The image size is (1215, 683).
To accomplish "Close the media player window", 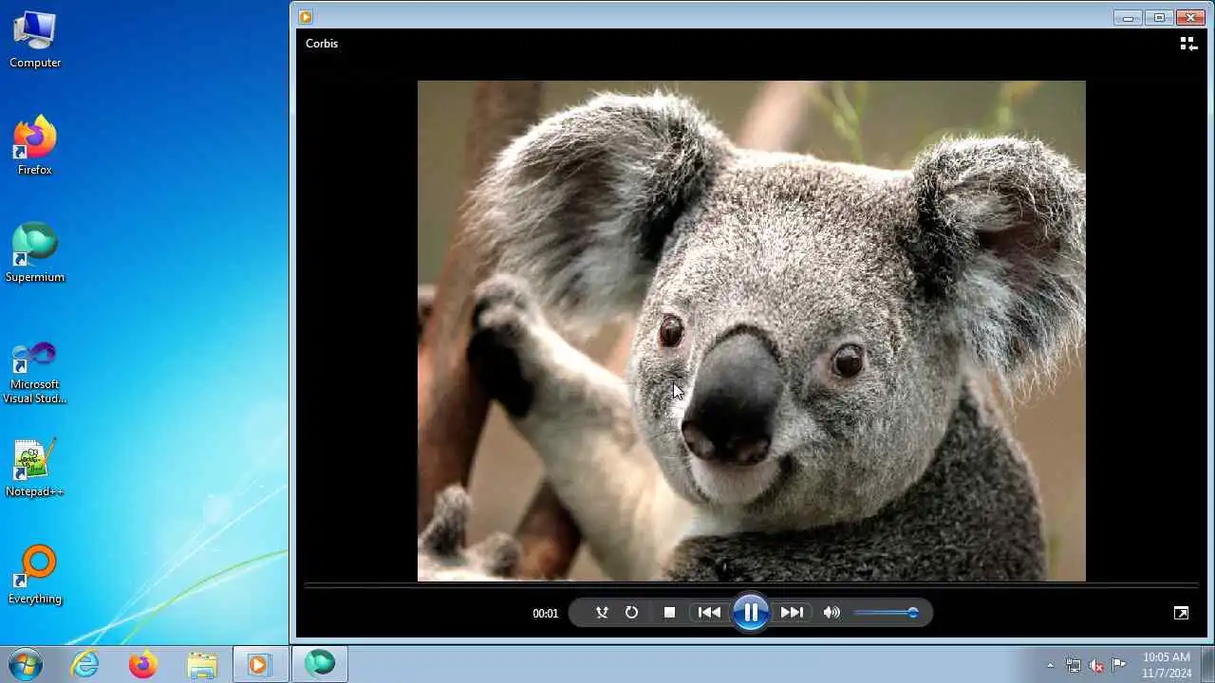I will tap(1189, 17).
